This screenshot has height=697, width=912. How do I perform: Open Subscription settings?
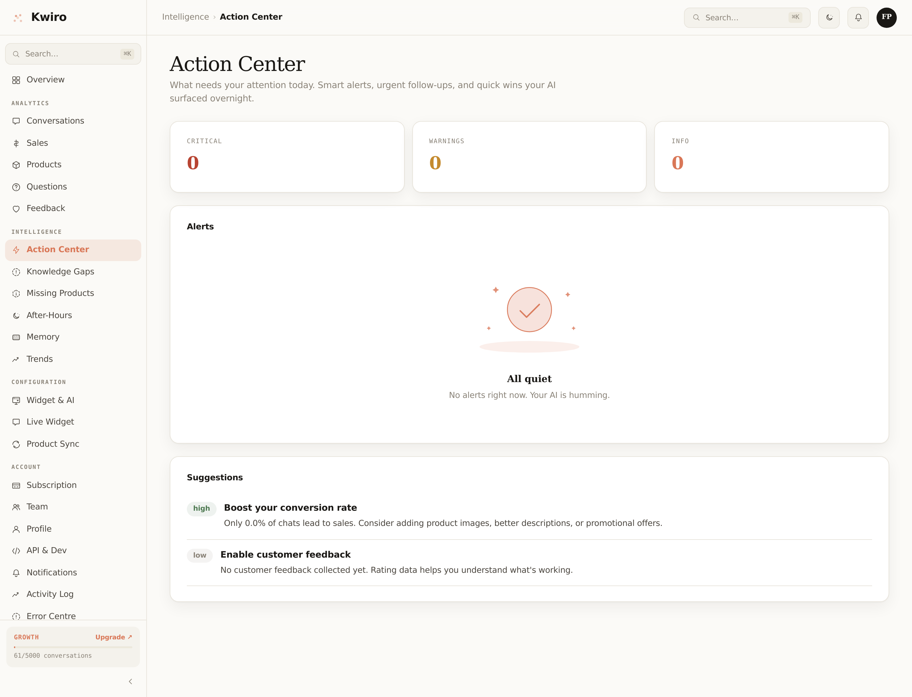click(73, 485)
